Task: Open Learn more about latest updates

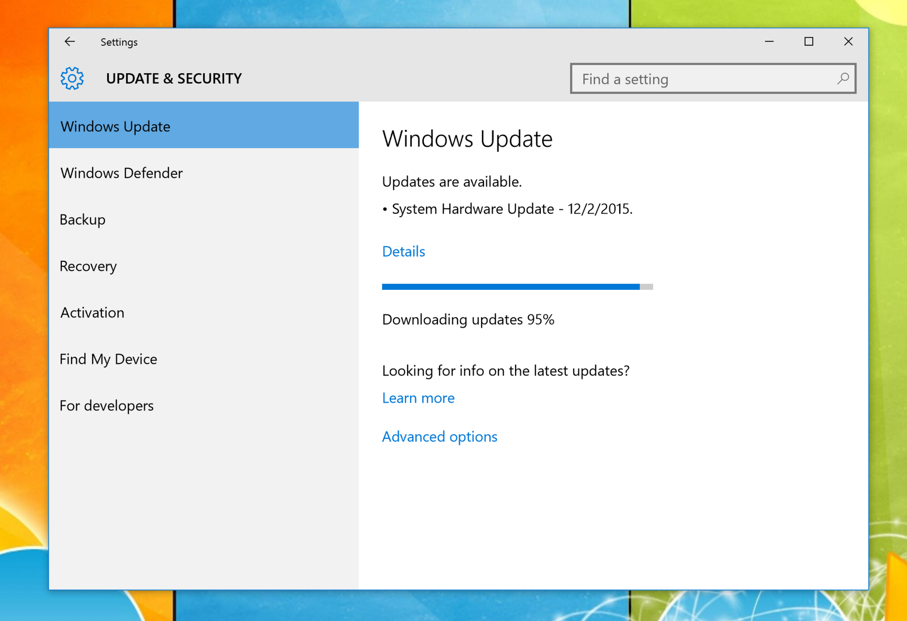Action: point(419,397)
